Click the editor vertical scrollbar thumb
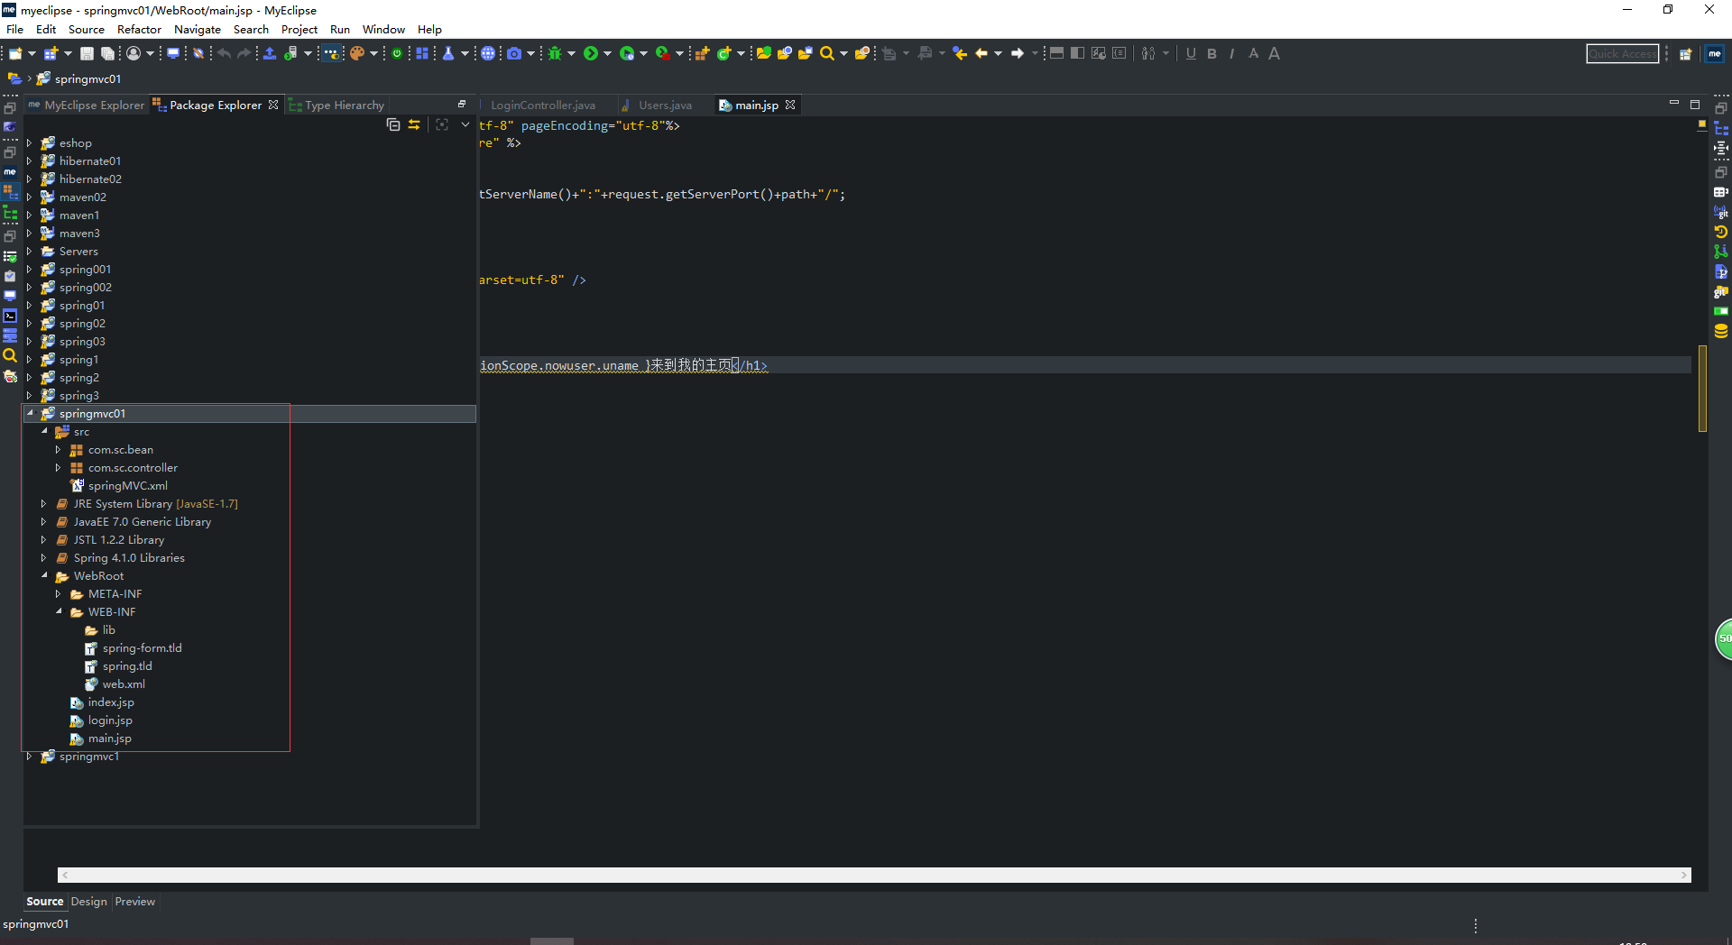1732x945 pixels. [x=1702, y=388]
